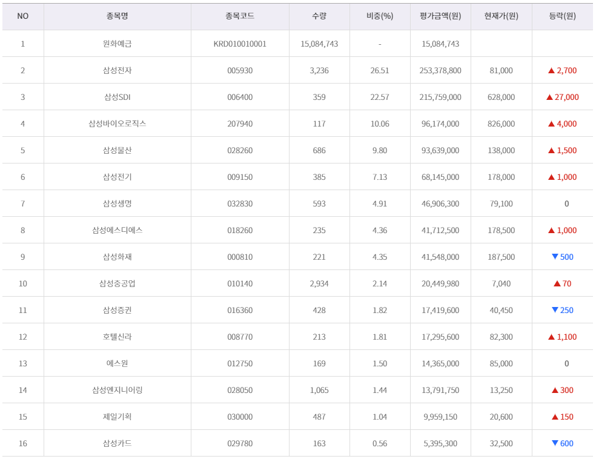Screen dimensions: 596x462
Task: Select the 삼성물산 stock name
Action: [x=117, y=150]
